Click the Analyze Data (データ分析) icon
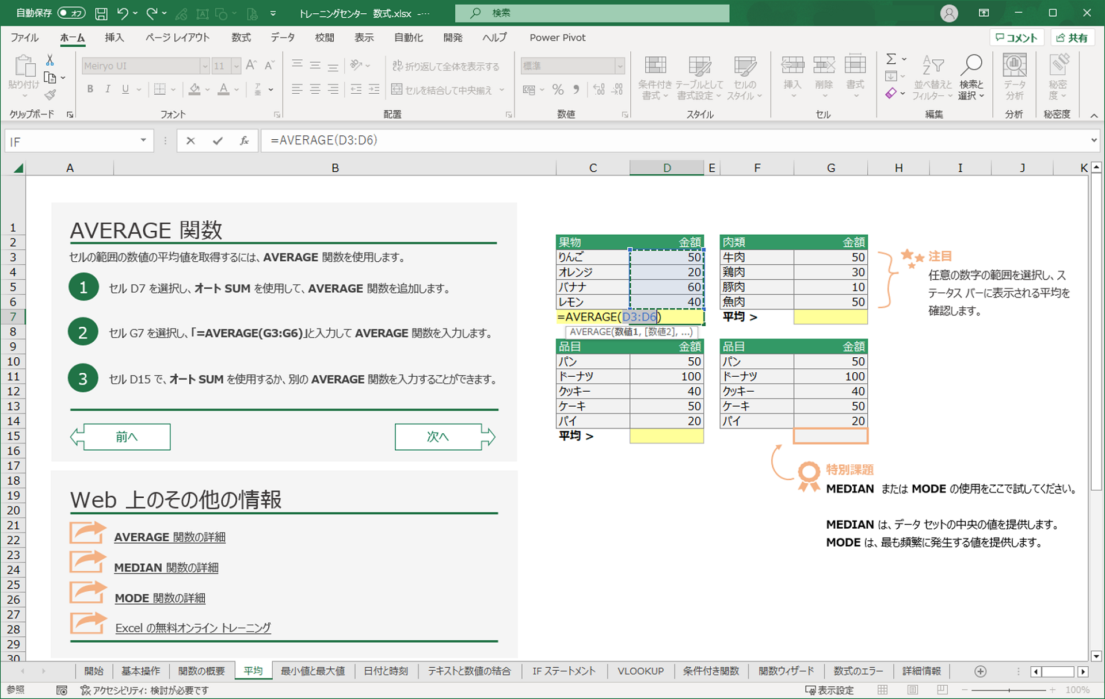This screenshot has width=1105, height=699. (x=1014, y=77)
